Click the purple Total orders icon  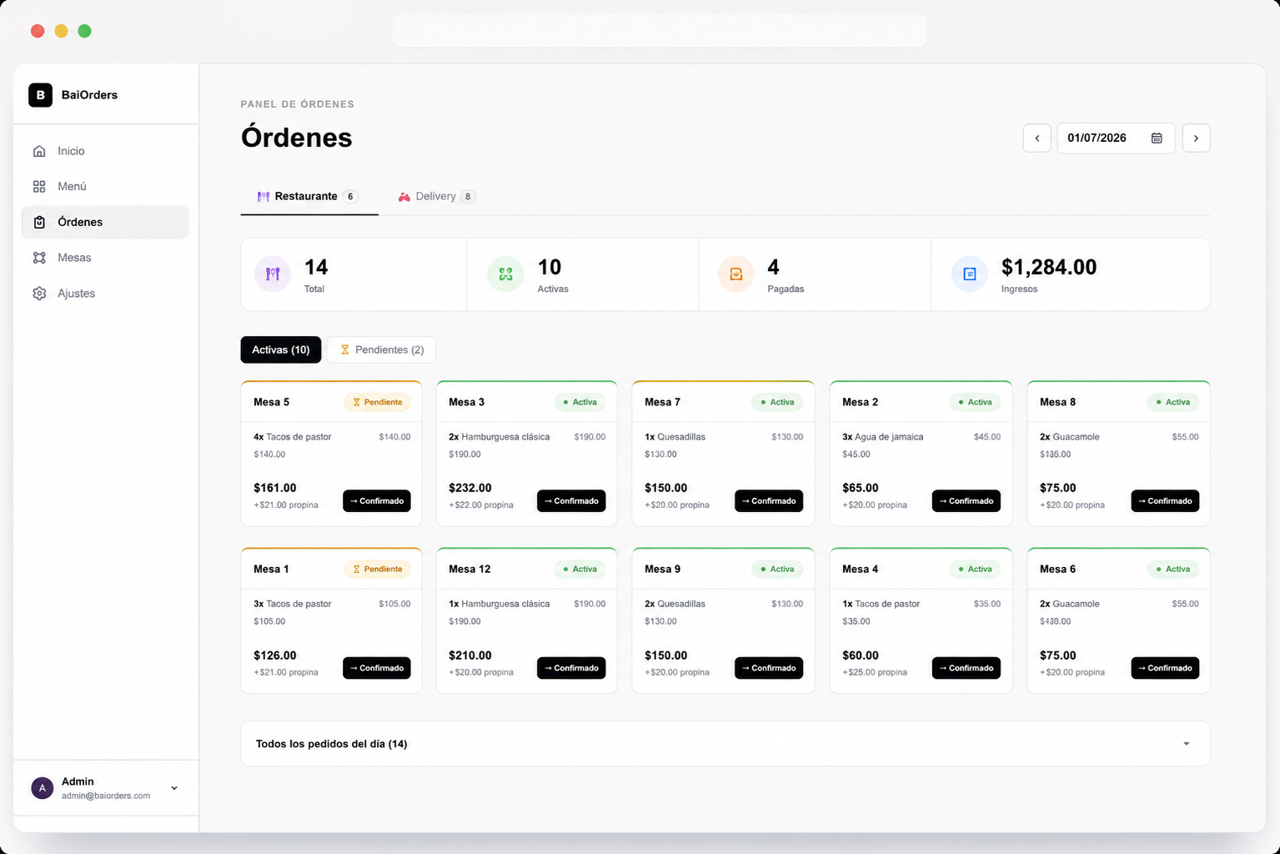pos(273,274)
